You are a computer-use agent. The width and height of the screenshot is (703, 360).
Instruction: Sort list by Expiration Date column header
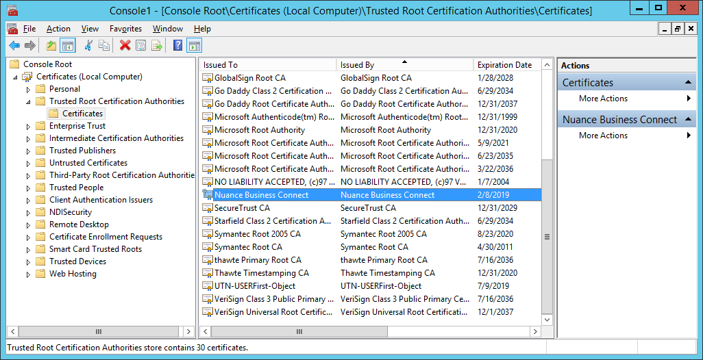click(x=504, y=65)
